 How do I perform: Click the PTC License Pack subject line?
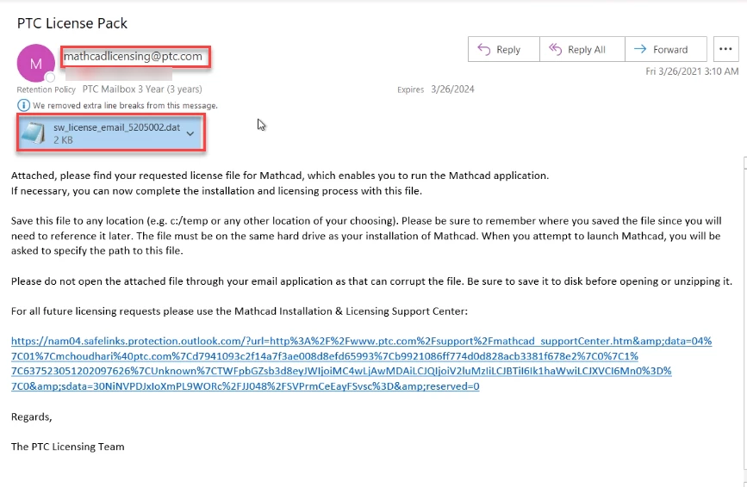(72, 23)
